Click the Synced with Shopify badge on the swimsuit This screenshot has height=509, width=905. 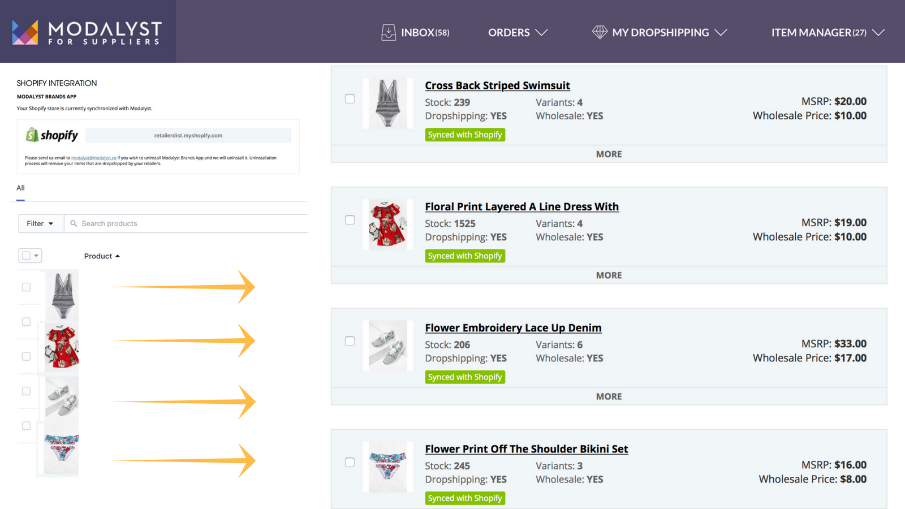tap(465, 134)
